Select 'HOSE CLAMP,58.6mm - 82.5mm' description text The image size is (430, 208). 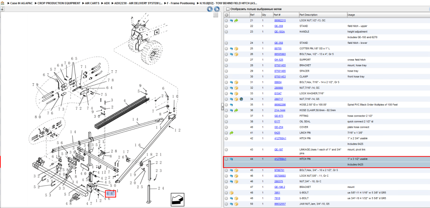point(318,110)
